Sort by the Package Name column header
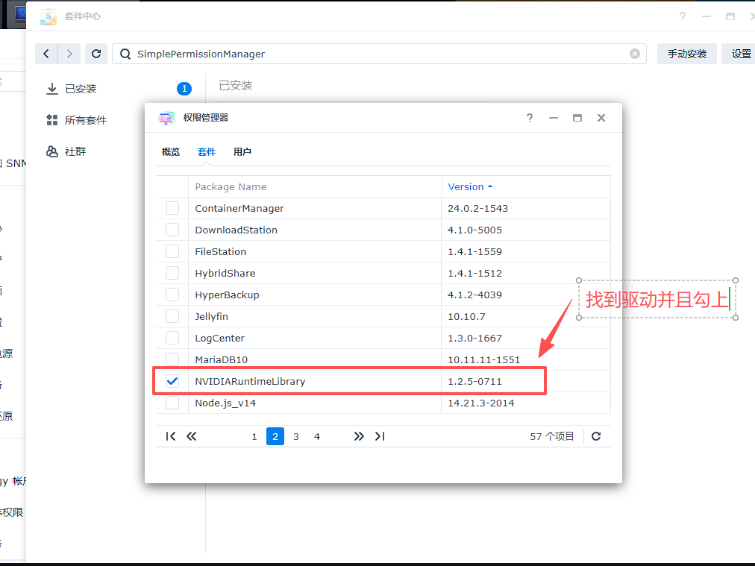The width and height of the screenshot is (755, 566). point(231,186)
